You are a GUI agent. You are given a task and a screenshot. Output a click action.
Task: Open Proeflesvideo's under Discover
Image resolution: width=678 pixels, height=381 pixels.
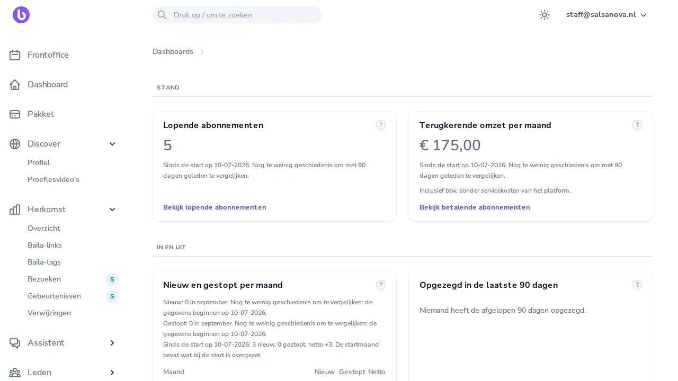53,180
